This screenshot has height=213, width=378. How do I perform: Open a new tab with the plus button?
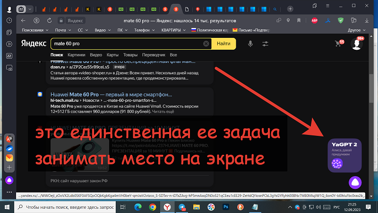[x=290, y=9]
